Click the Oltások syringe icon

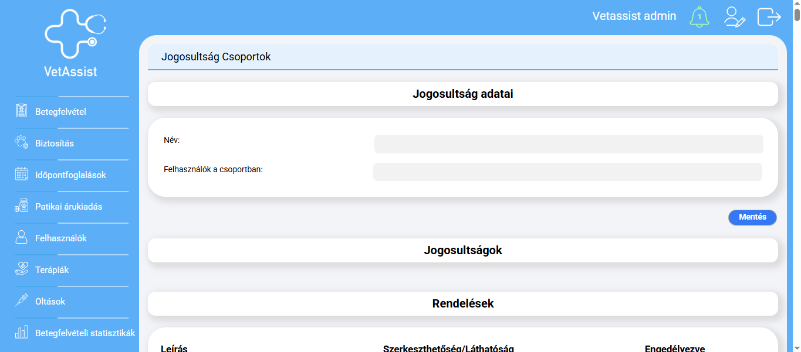pos(22,301)
